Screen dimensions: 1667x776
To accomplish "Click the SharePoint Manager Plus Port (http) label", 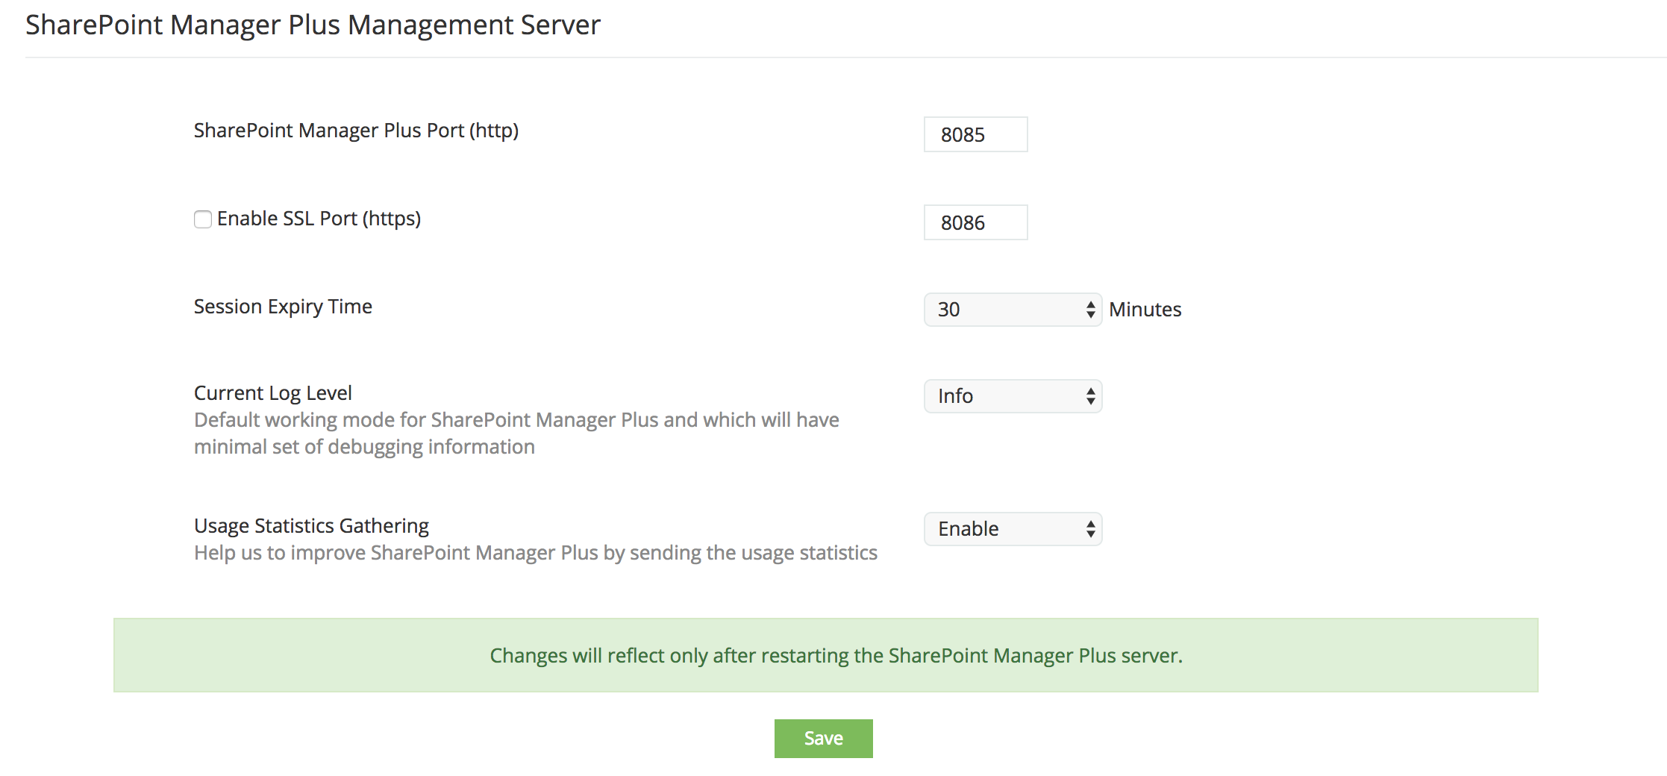I will tap(356, 131).
